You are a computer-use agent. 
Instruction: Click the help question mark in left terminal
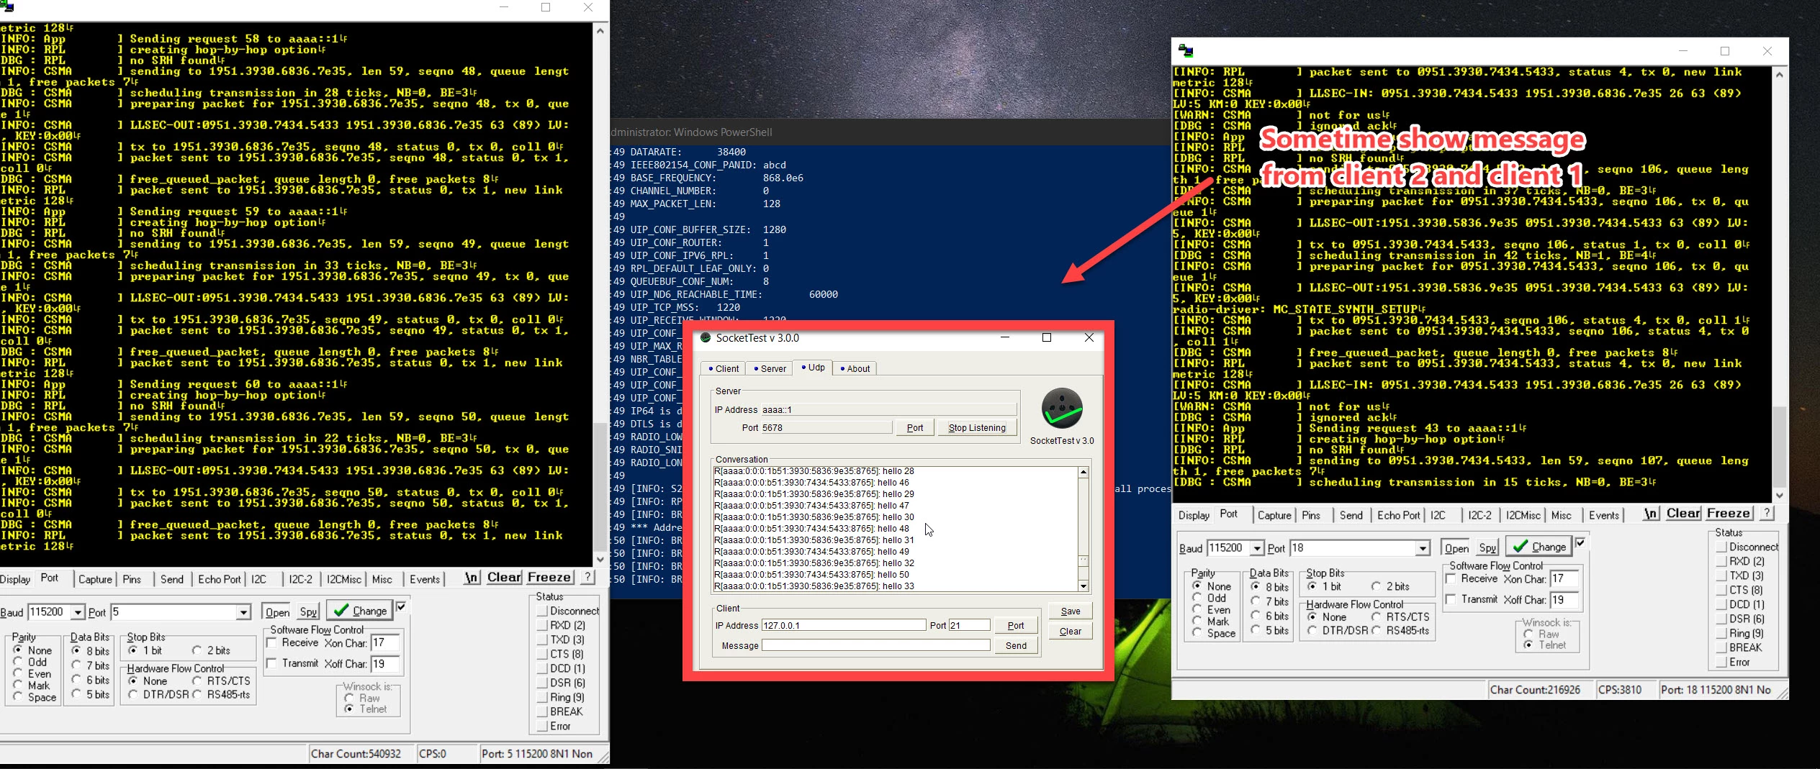click(588, 578)
